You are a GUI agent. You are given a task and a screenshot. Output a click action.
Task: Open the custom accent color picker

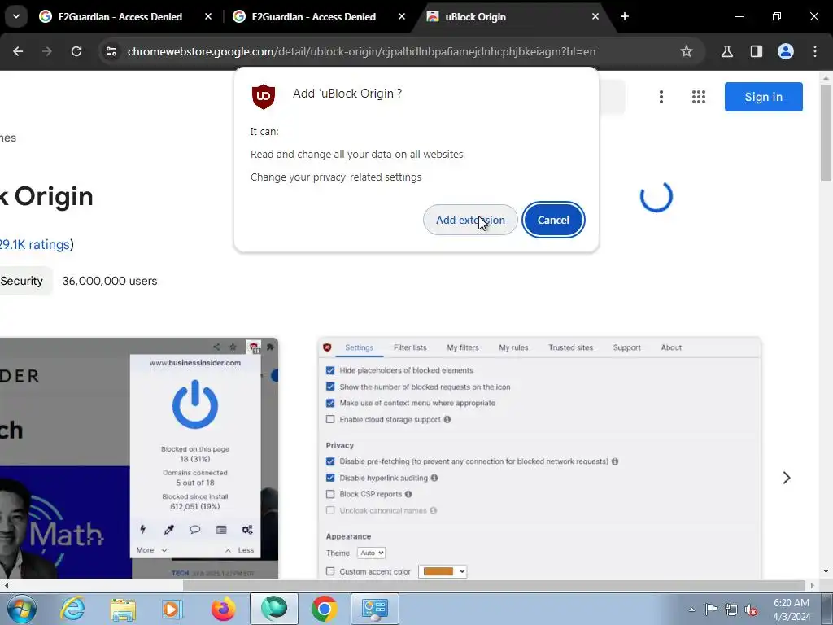[443, 571]
